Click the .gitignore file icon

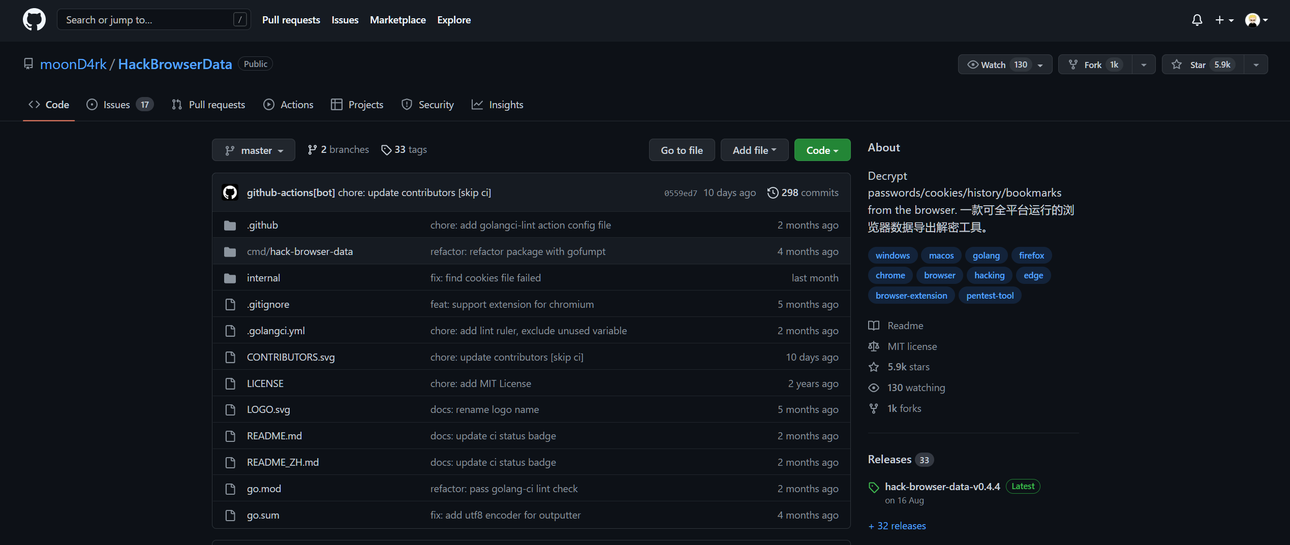(x=230, y=304)
